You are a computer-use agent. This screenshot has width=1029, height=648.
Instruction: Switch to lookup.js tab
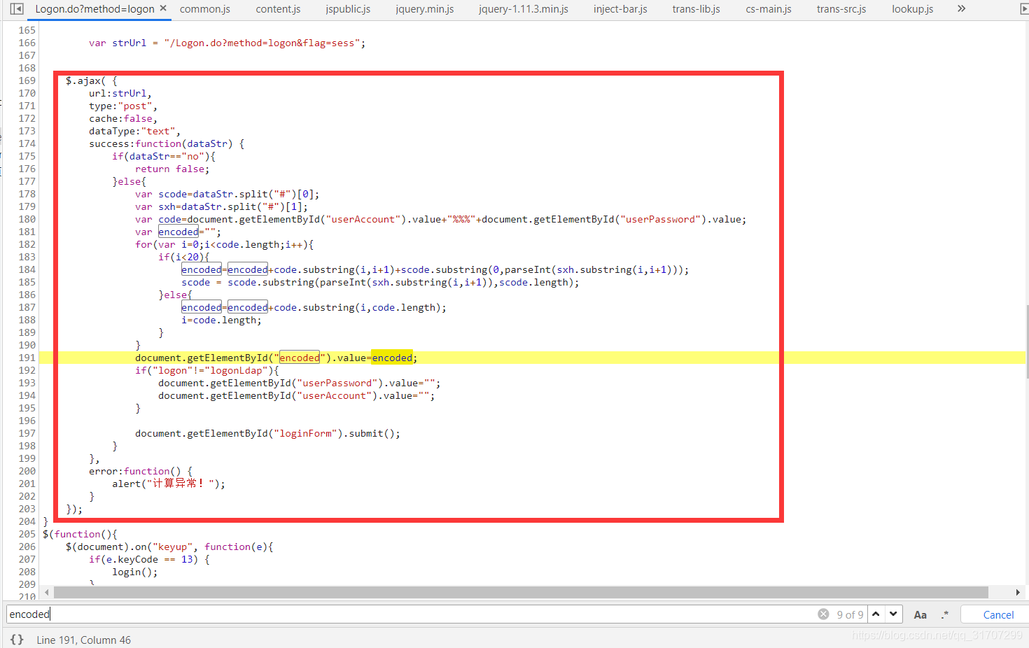[912, 9]
